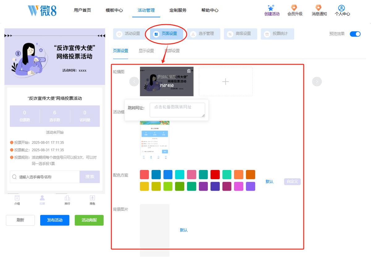This screenshot has width=371, height=262.
Task: Open the 消息通知 notifications icon
Action: pyautogui.click(x=318, y=8)
